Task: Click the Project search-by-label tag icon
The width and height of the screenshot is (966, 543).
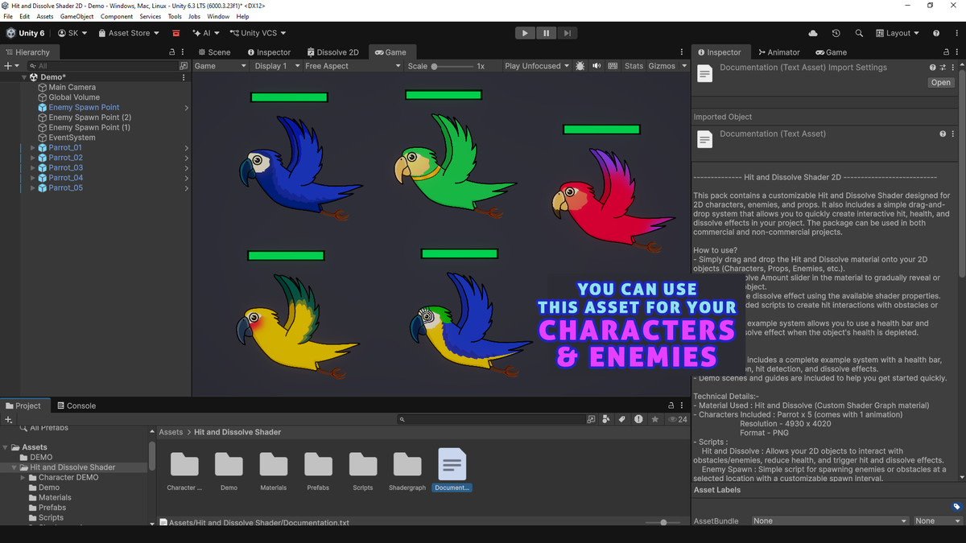Action: pos(622,419)
